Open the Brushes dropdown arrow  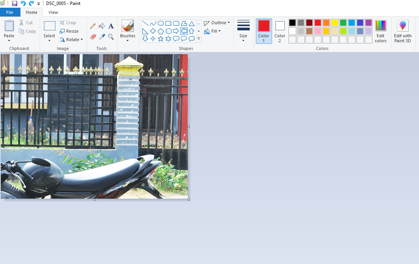(127, 41)
